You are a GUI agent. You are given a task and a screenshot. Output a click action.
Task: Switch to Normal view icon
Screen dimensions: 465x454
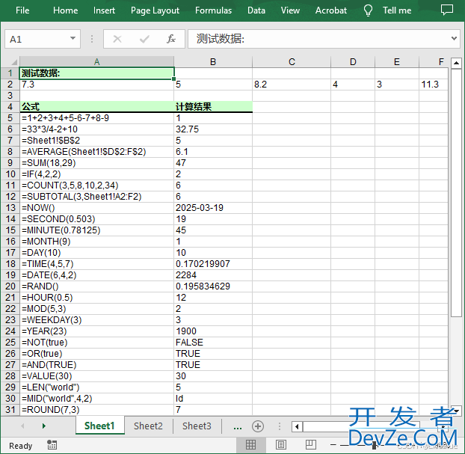[250, 444]
